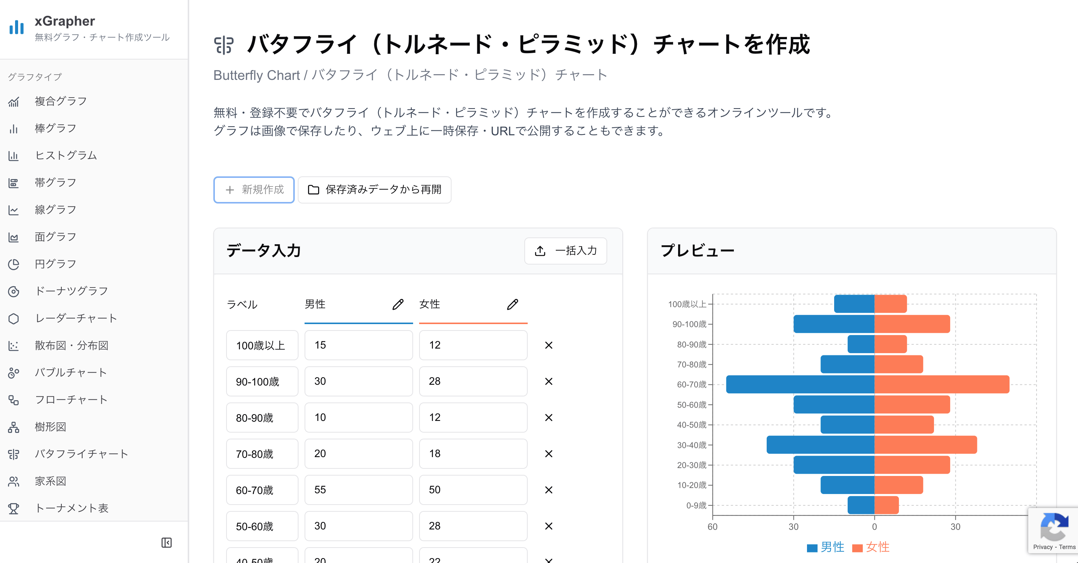Click the 男性 column pencil edit icon
Screen dimensions: 1078x563
coord(398,304)
